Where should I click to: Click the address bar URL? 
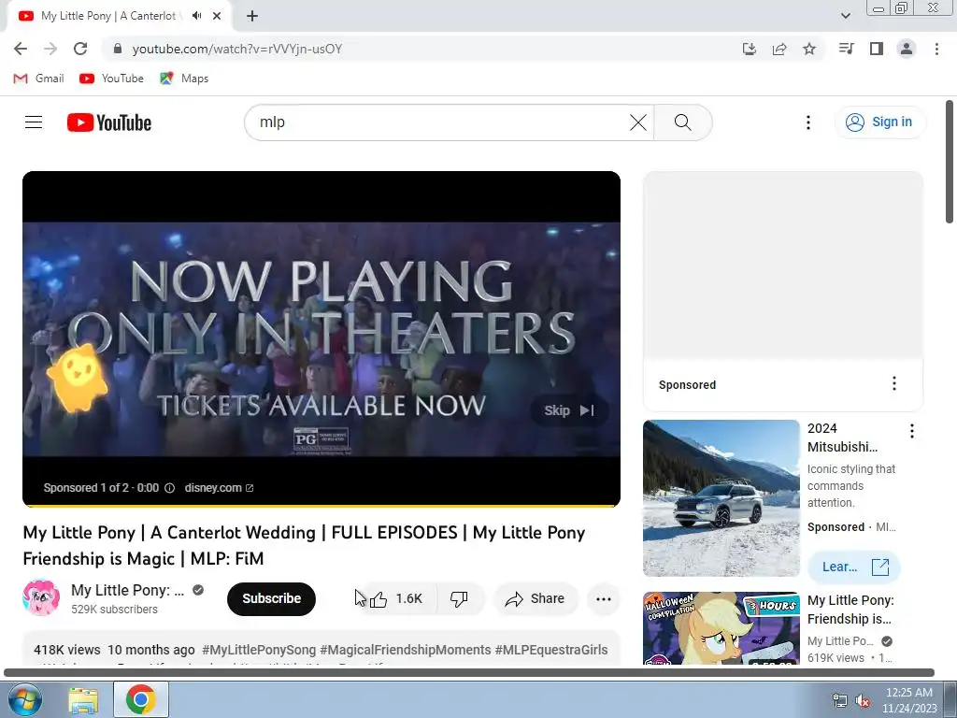(237, 49)
